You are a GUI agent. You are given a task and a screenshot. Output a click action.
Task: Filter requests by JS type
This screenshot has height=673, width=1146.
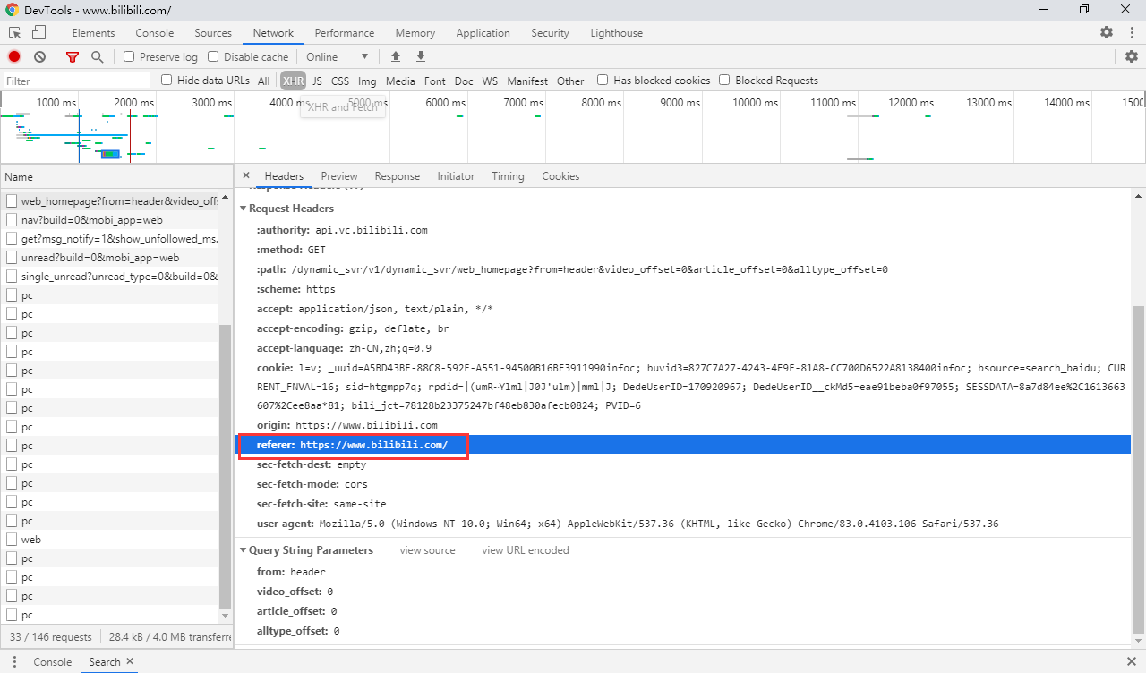pos(317,81)
